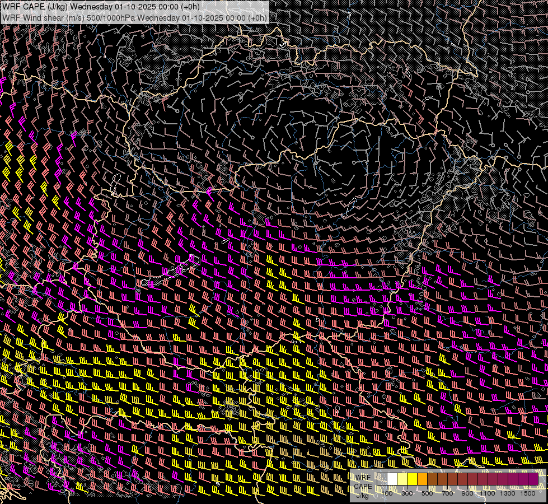
Task: Click the WRF CAPE title line
Action: pyautogui.click(x=101, y=7)
